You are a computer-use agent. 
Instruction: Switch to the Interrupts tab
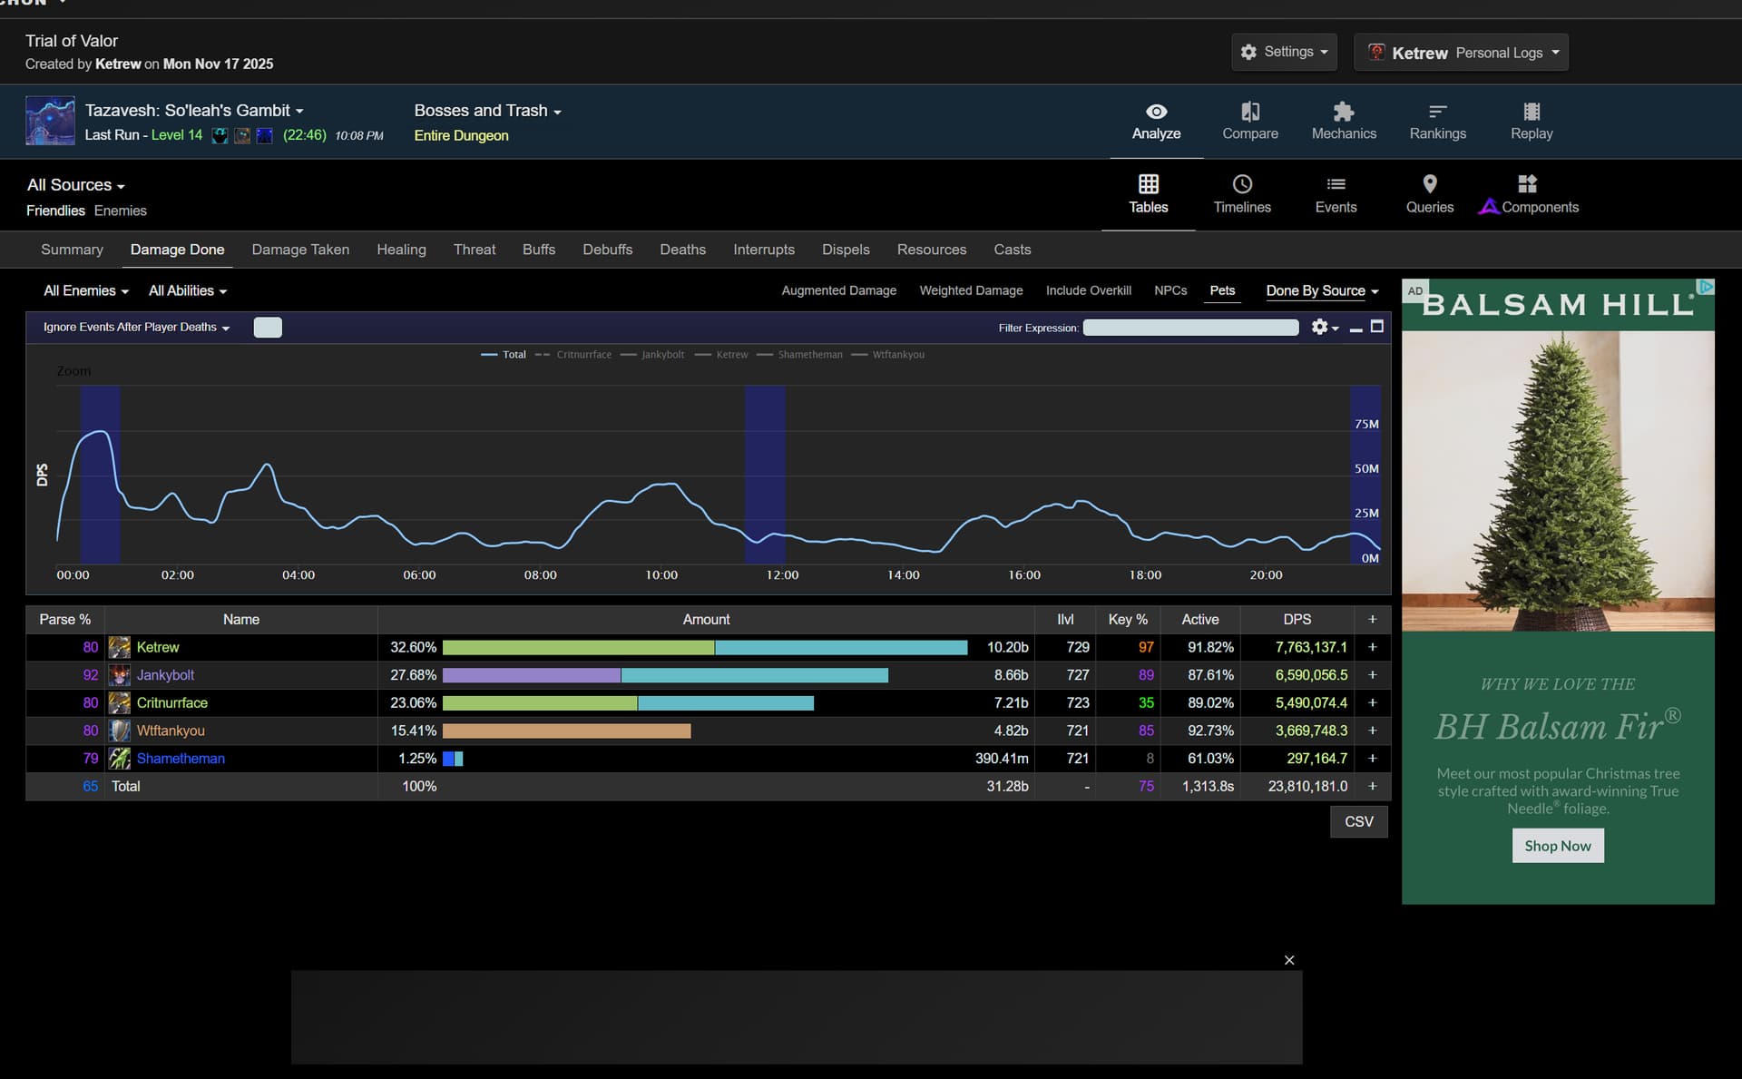(763, 250)
